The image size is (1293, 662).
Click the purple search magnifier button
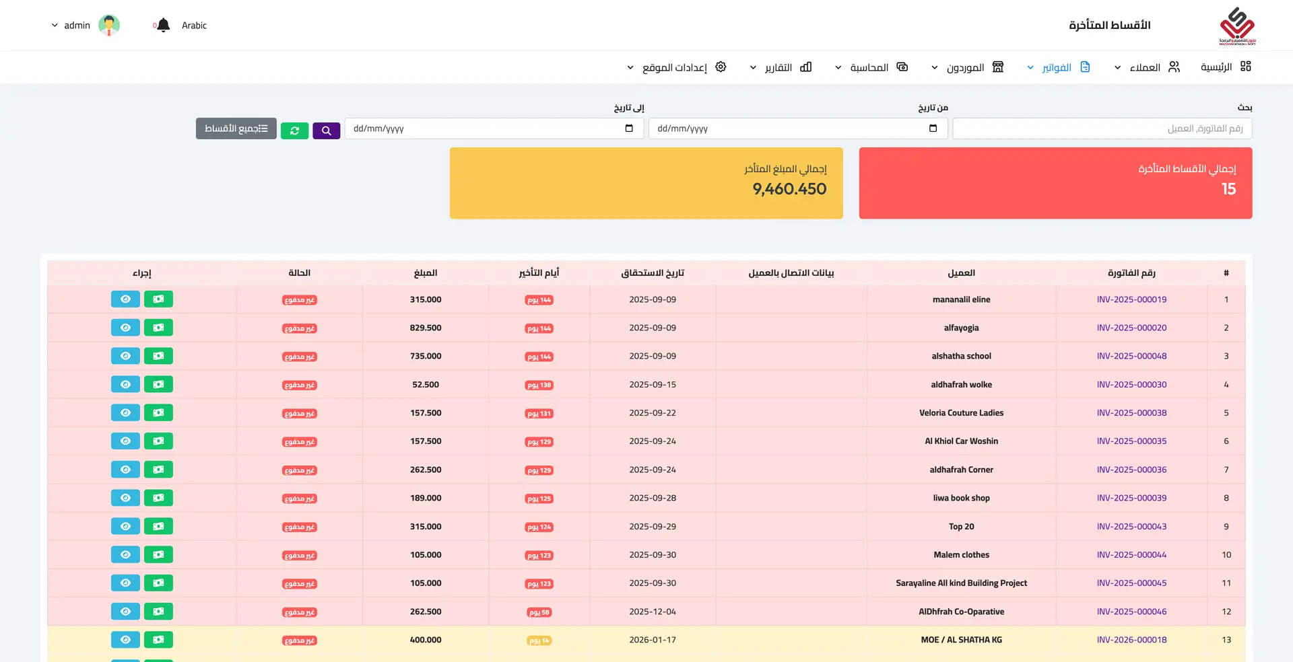(326, 131)
